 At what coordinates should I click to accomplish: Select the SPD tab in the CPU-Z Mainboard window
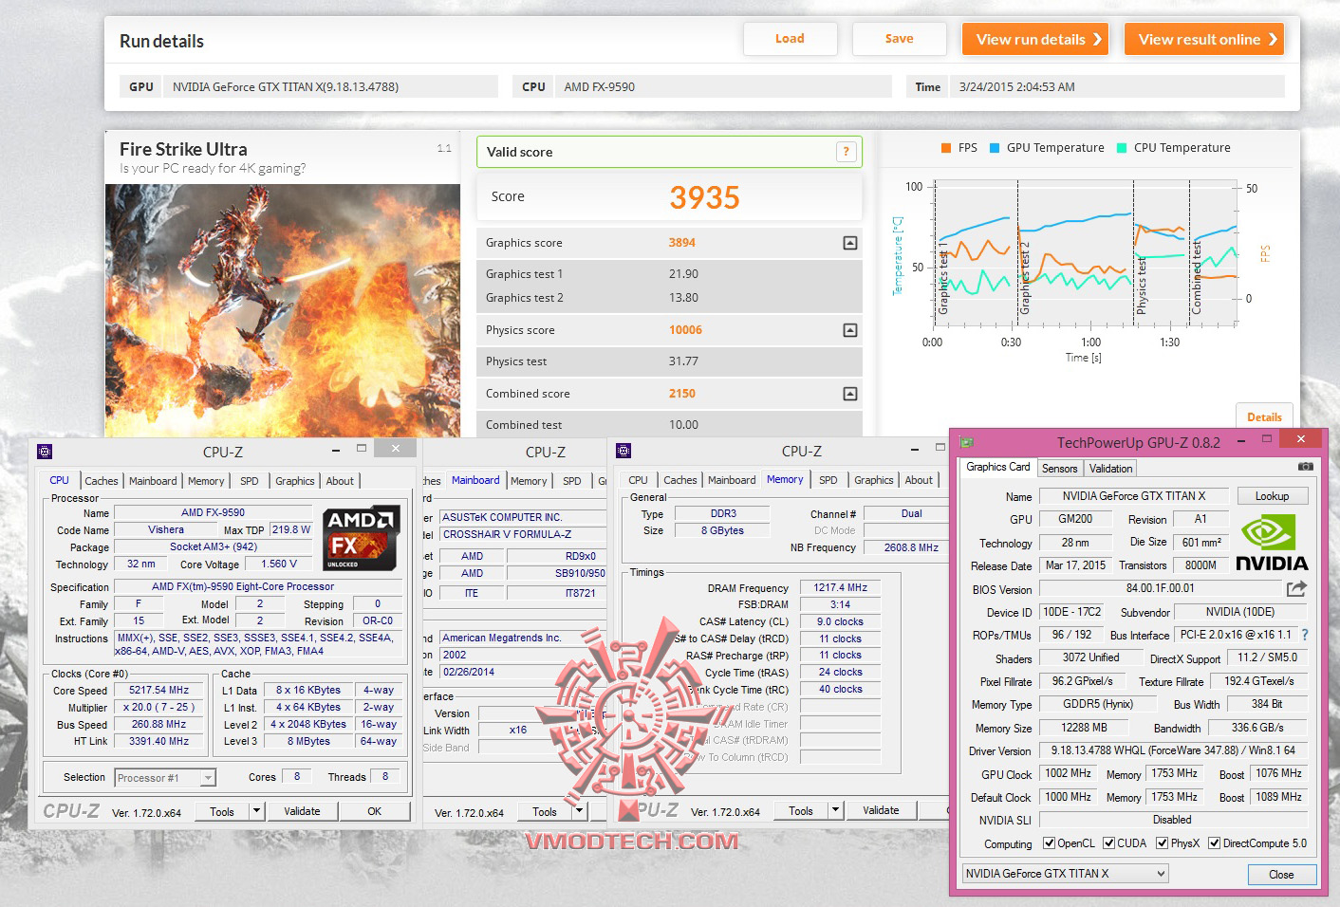click(x=571, y=481)
